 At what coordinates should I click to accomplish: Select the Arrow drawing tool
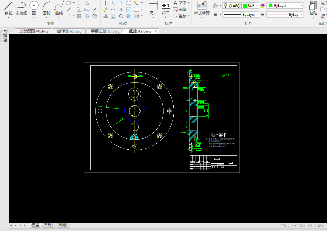[x=95, y=10]
